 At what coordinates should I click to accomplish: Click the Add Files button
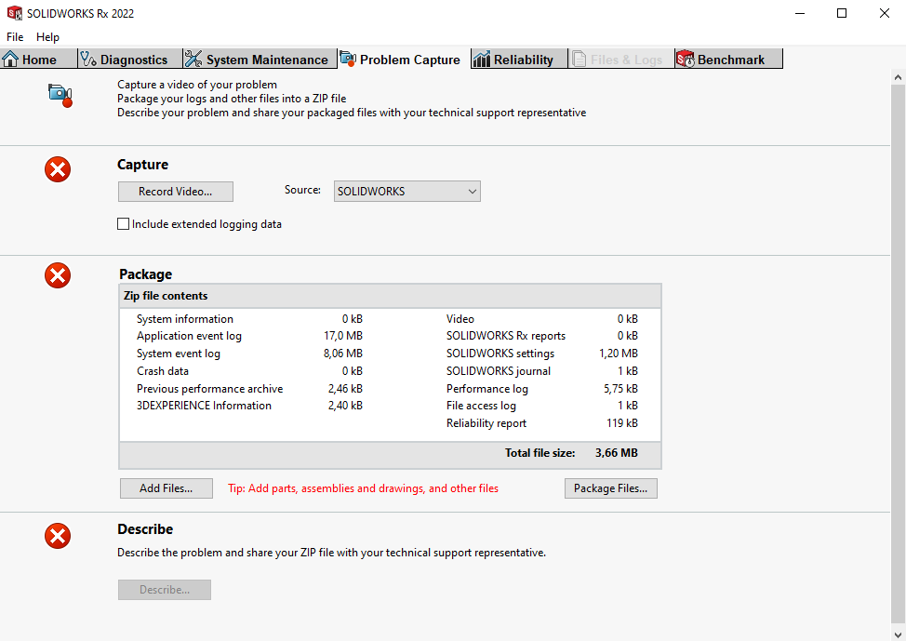click(x=167, y=488)
